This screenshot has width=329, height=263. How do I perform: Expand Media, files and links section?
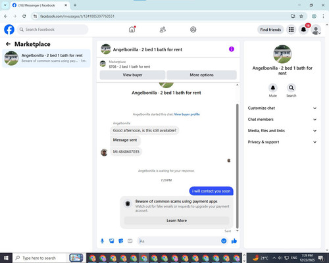point(282,131)
